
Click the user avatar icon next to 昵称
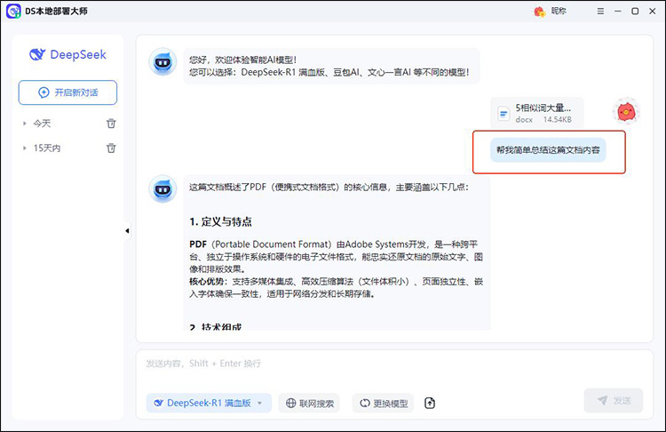[539, 11]
